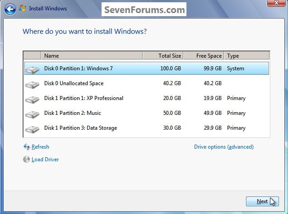Select Disk 0 Unallocated Space row

(147, 83)
